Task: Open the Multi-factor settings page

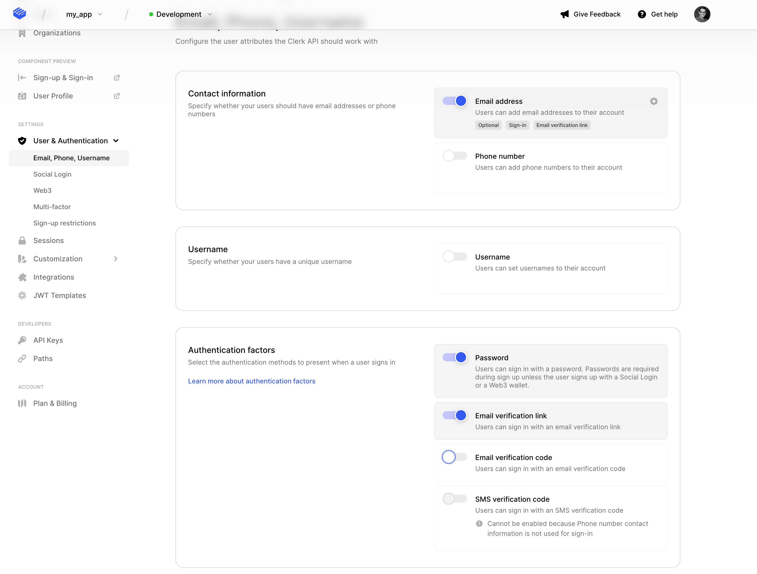Action: [x=52, y=207]
